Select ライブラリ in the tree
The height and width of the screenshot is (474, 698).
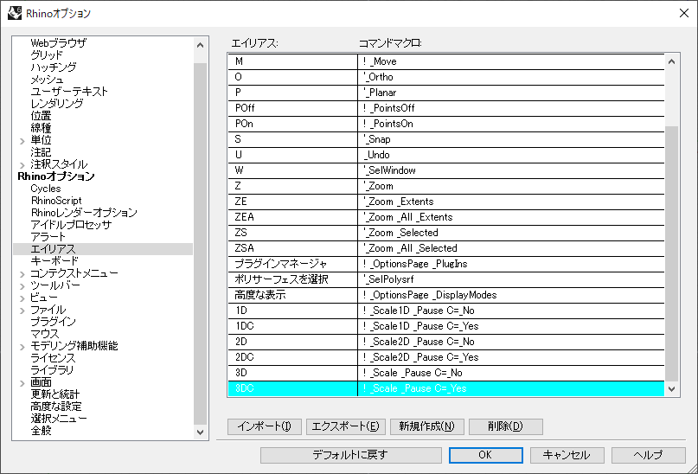(x=52, y=370)
